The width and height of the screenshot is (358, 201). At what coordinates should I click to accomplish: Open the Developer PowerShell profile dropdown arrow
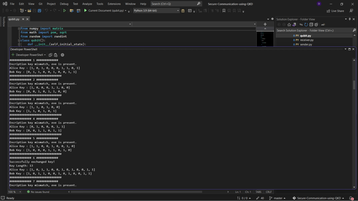[x=45, y=55]
